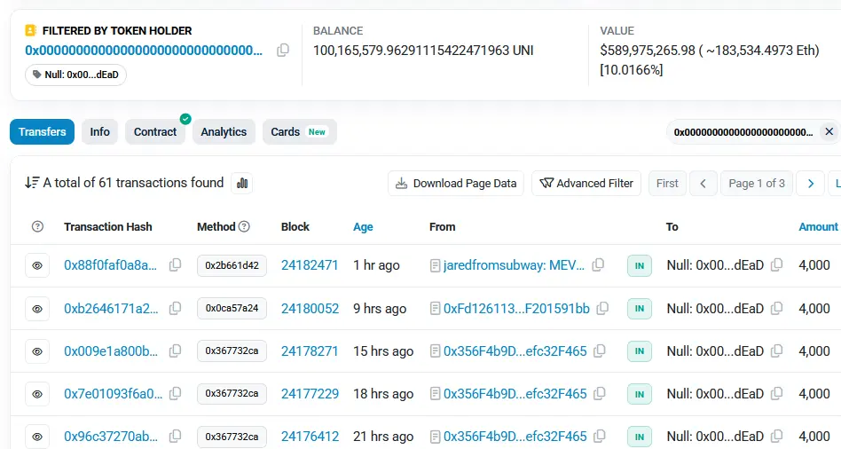
Task: Preview details for transaction 0x96c37270ab...
Action: pyautogui.click(x=37, y=437)
